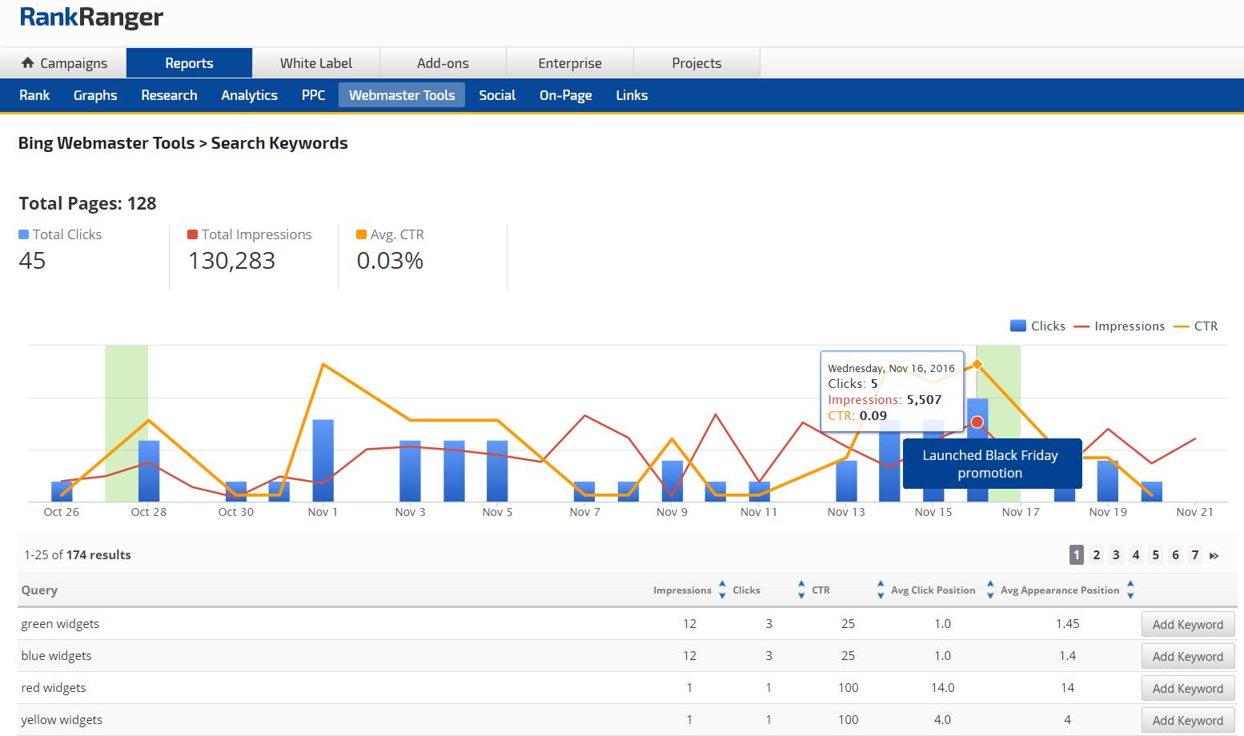
Task: Toggle the Impressions series in chart legend
Action: point(1119,326)
